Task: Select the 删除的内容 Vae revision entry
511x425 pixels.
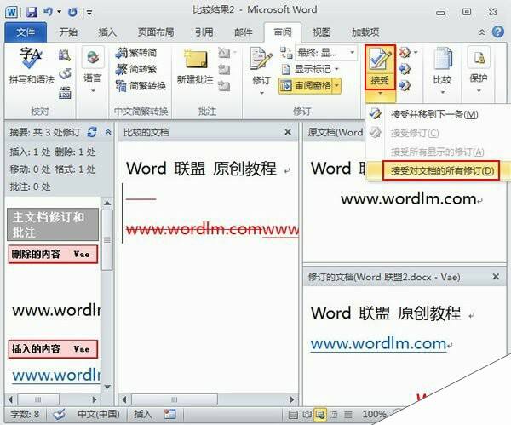Action: tap(53, 254)
